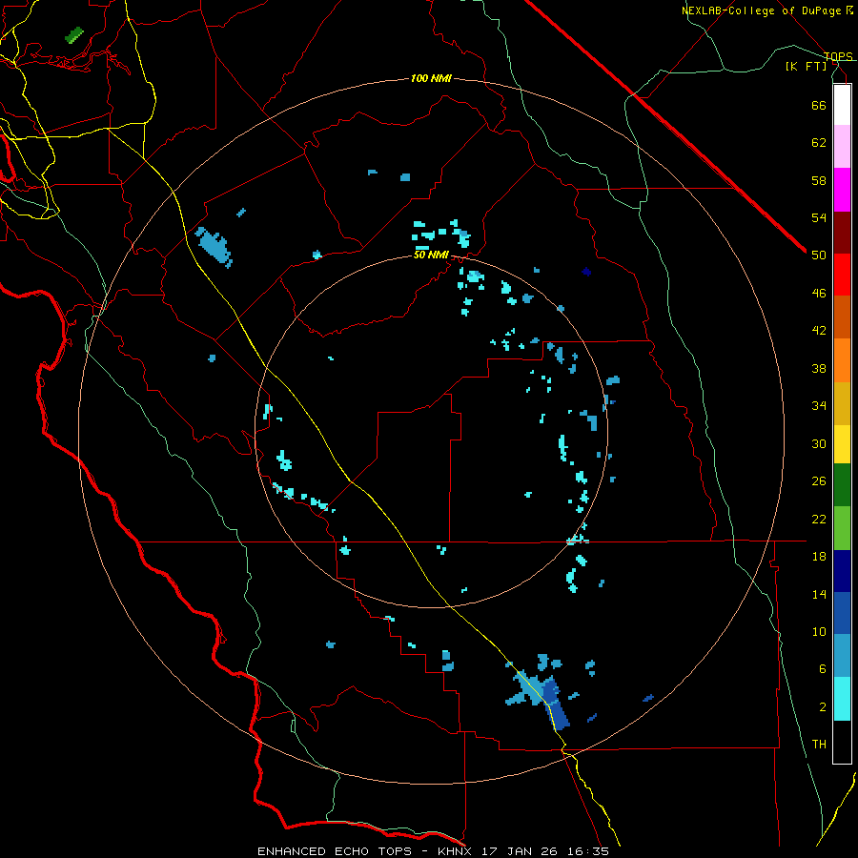This screenshot has height=858, width=858.
Task: Click the legend value '58'
Action: tap(819, 180)
